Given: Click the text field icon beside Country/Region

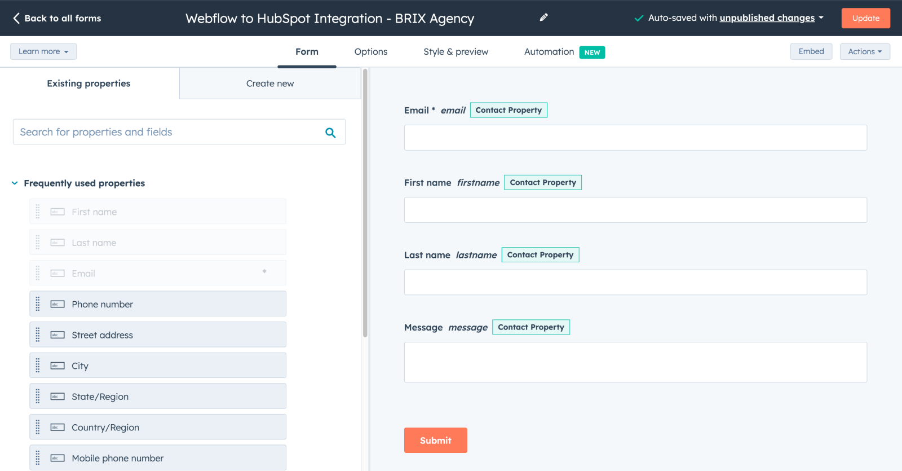Looking at the screenshot, I should pyautogui.click(x=58, y=427).
